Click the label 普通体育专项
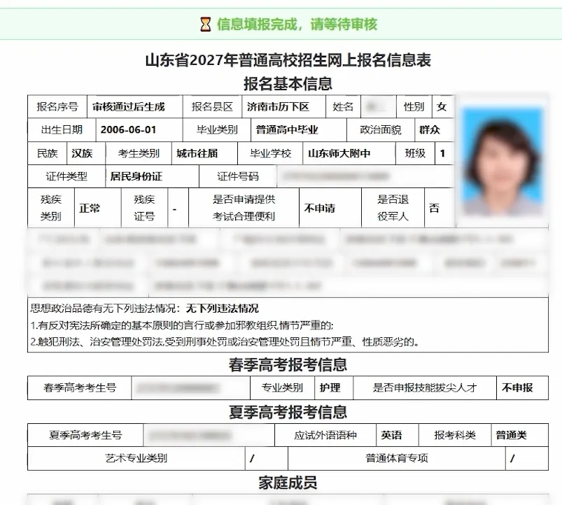Image resolution: width=562 pixels, height=505 pixels. click(x=397, y=458)
